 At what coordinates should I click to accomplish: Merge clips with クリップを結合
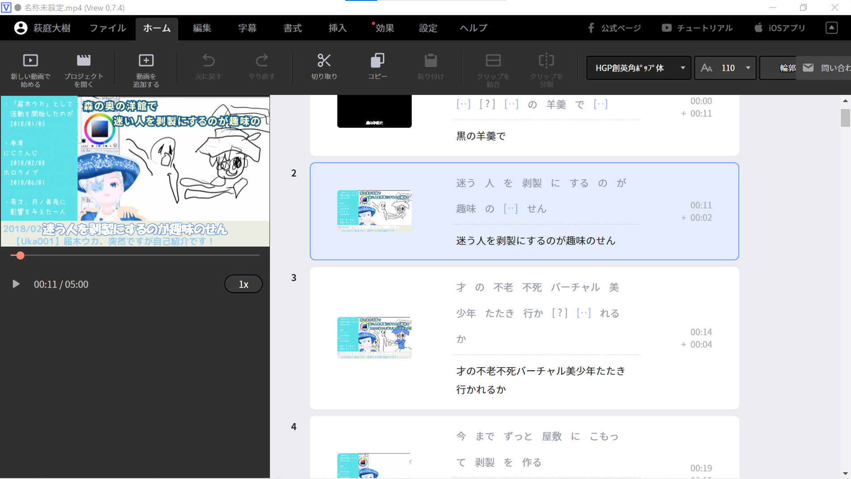493,70
